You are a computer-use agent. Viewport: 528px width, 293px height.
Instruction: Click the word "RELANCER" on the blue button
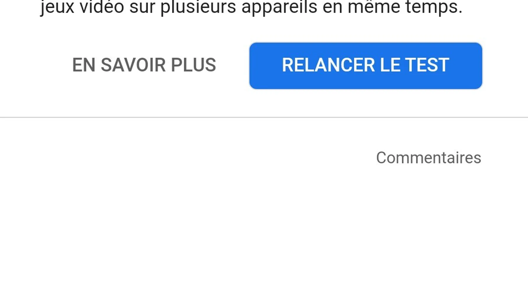pos(328,65)
